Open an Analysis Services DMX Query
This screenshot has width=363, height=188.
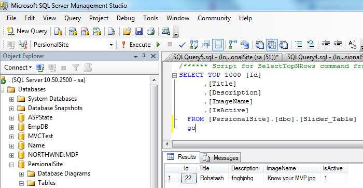(85, 31)
